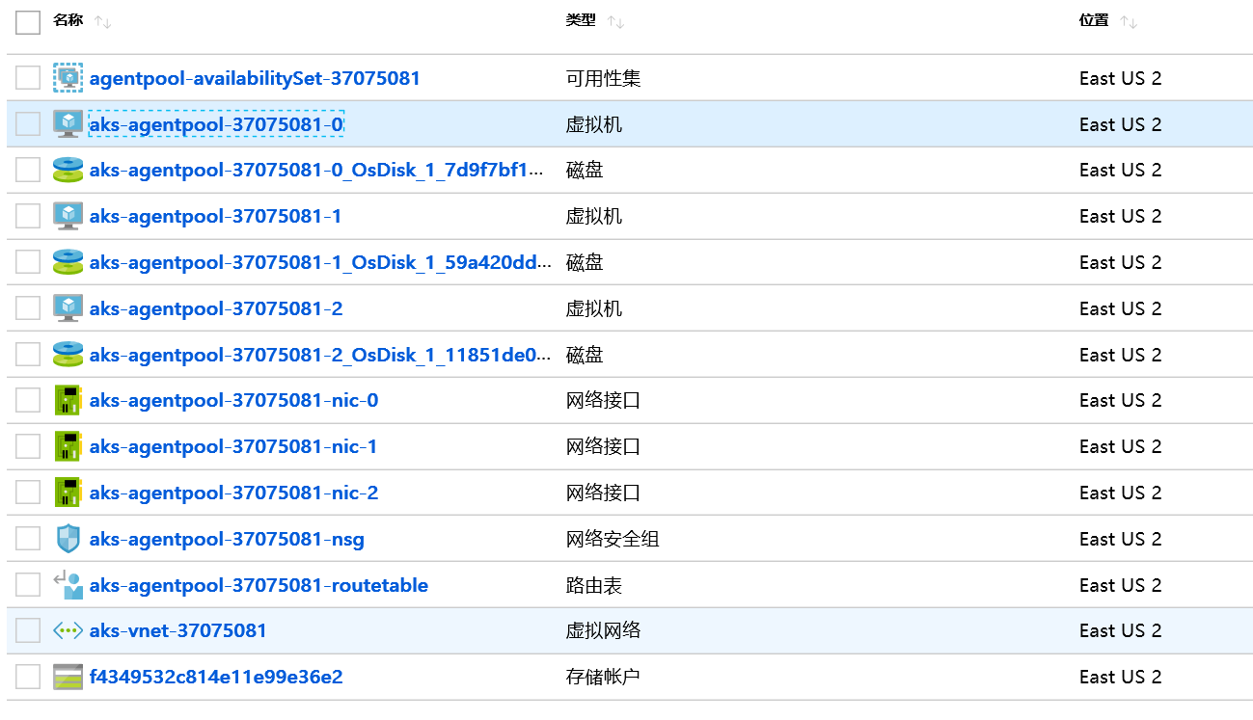Click East US 2 in the availability set row
1253x720 pixels.
1121,78
